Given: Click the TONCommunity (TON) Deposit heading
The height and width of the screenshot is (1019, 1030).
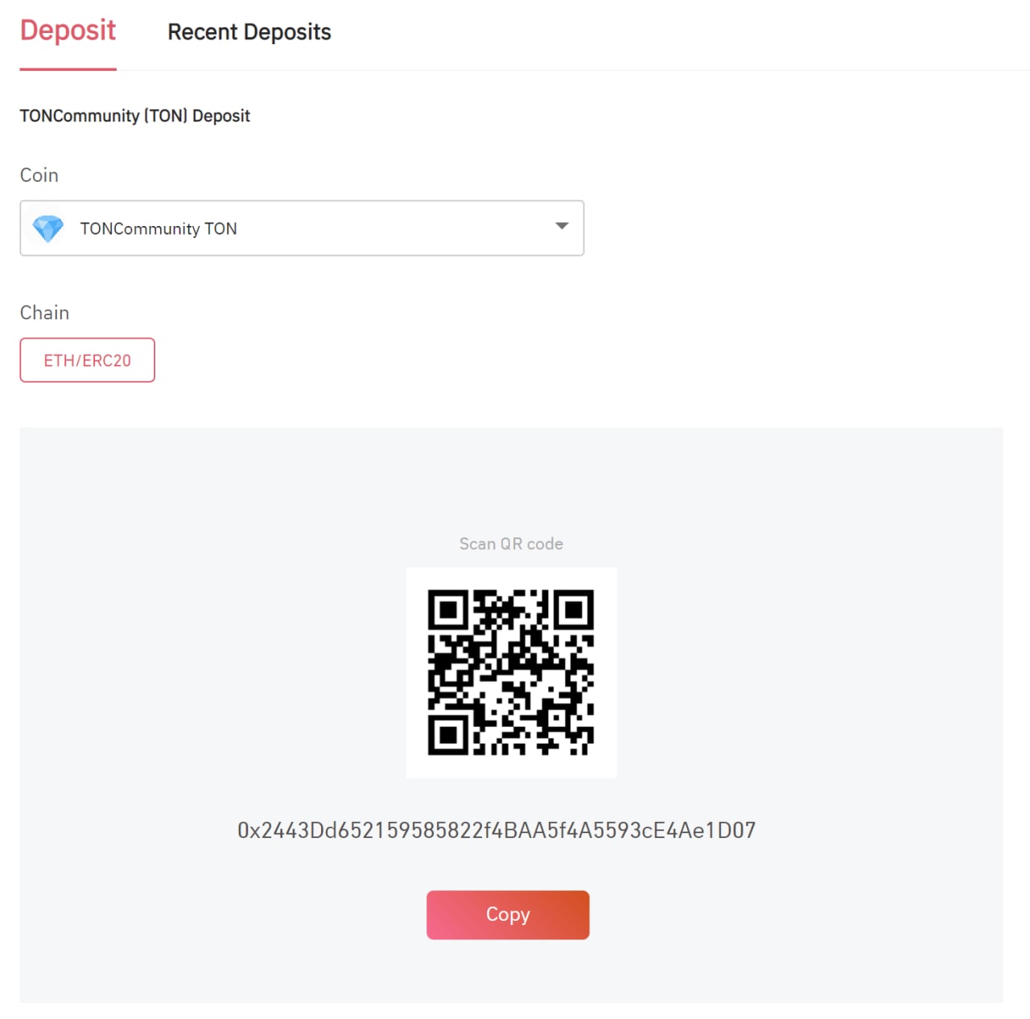Looking at the screenshot, I should (x=135, y=116).
